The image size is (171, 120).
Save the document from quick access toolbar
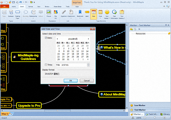13,2
